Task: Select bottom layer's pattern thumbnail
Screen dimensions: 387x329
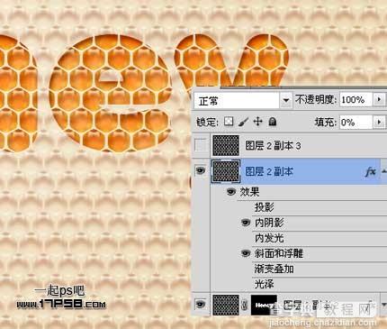Action: (226, 305)
